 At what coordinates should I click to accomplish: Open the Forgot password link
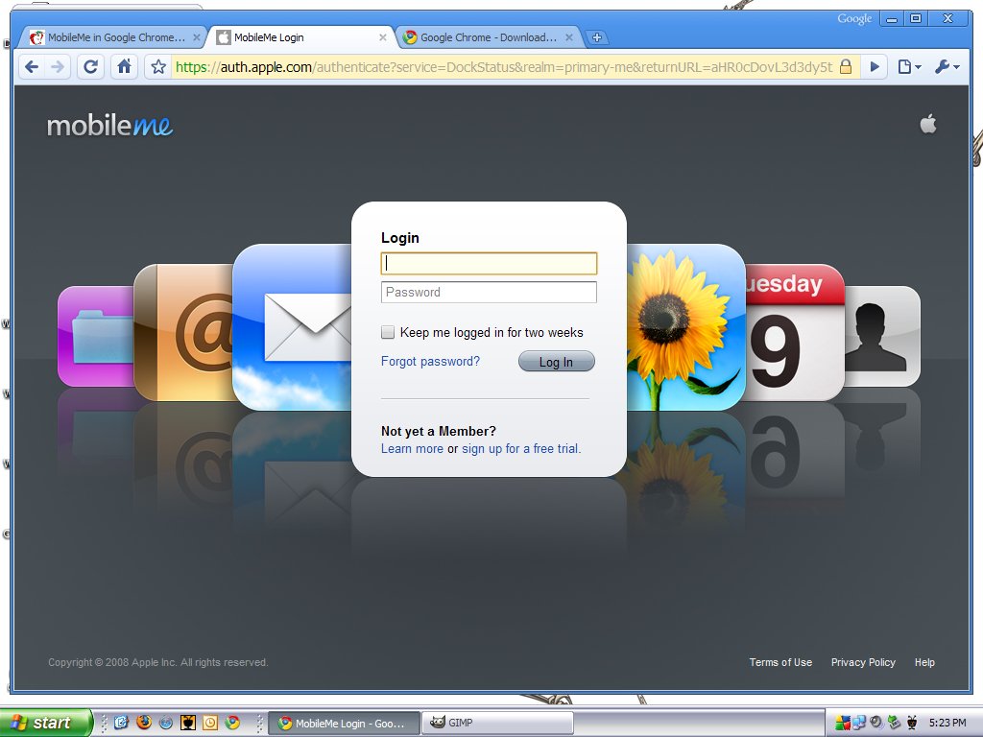pos(429,361)
